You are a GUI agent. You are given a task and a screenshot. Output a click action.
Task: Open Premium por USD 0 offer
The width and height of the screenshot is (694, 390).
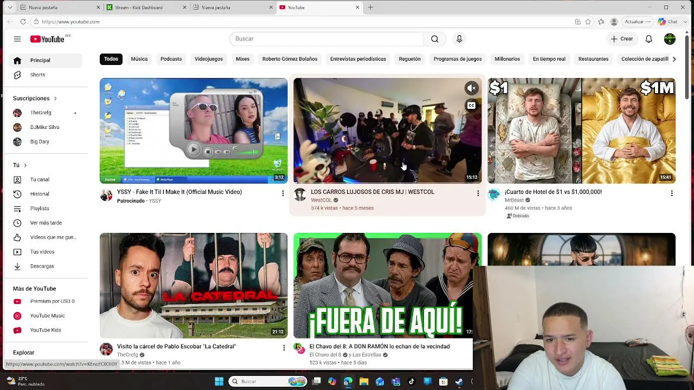pos(52,301)
